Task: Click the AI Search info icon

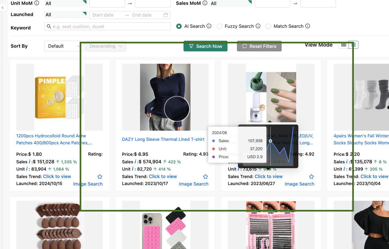Action: point(210,26)
